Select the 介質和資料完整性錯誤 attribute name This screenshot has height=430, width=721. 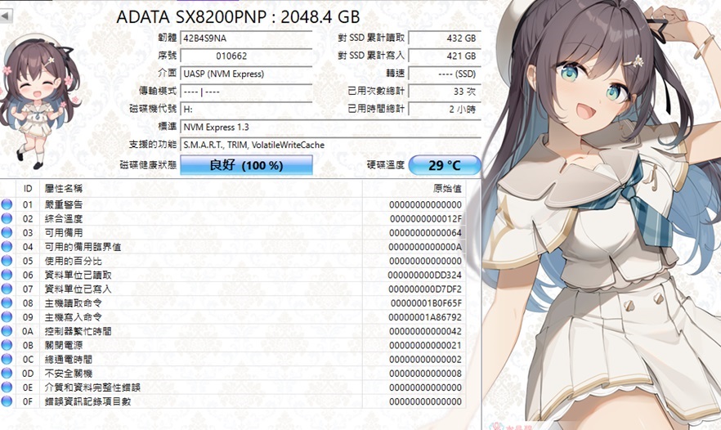point(92,387)
